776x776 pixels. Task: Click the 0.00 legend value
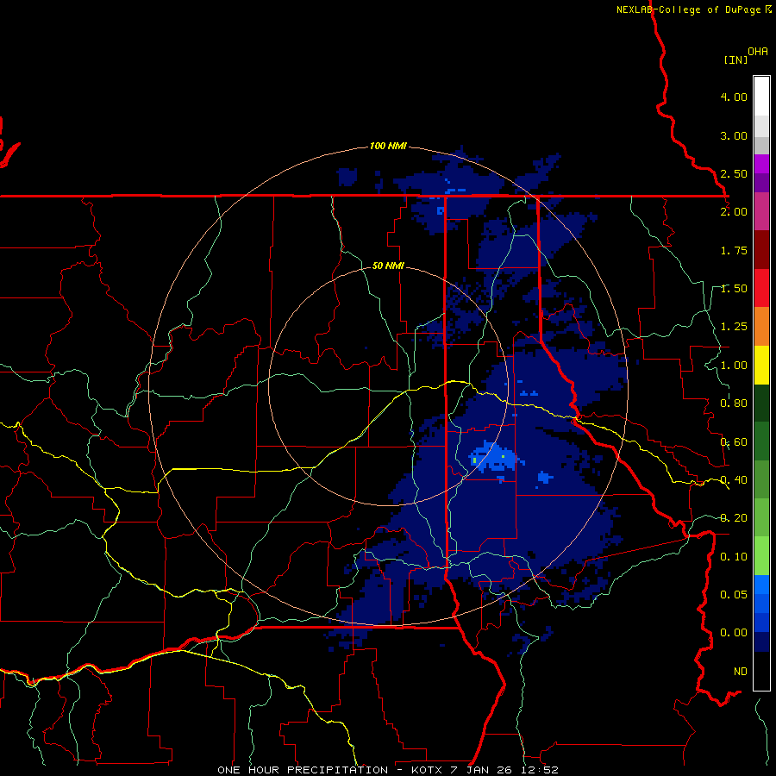point(734,633)
